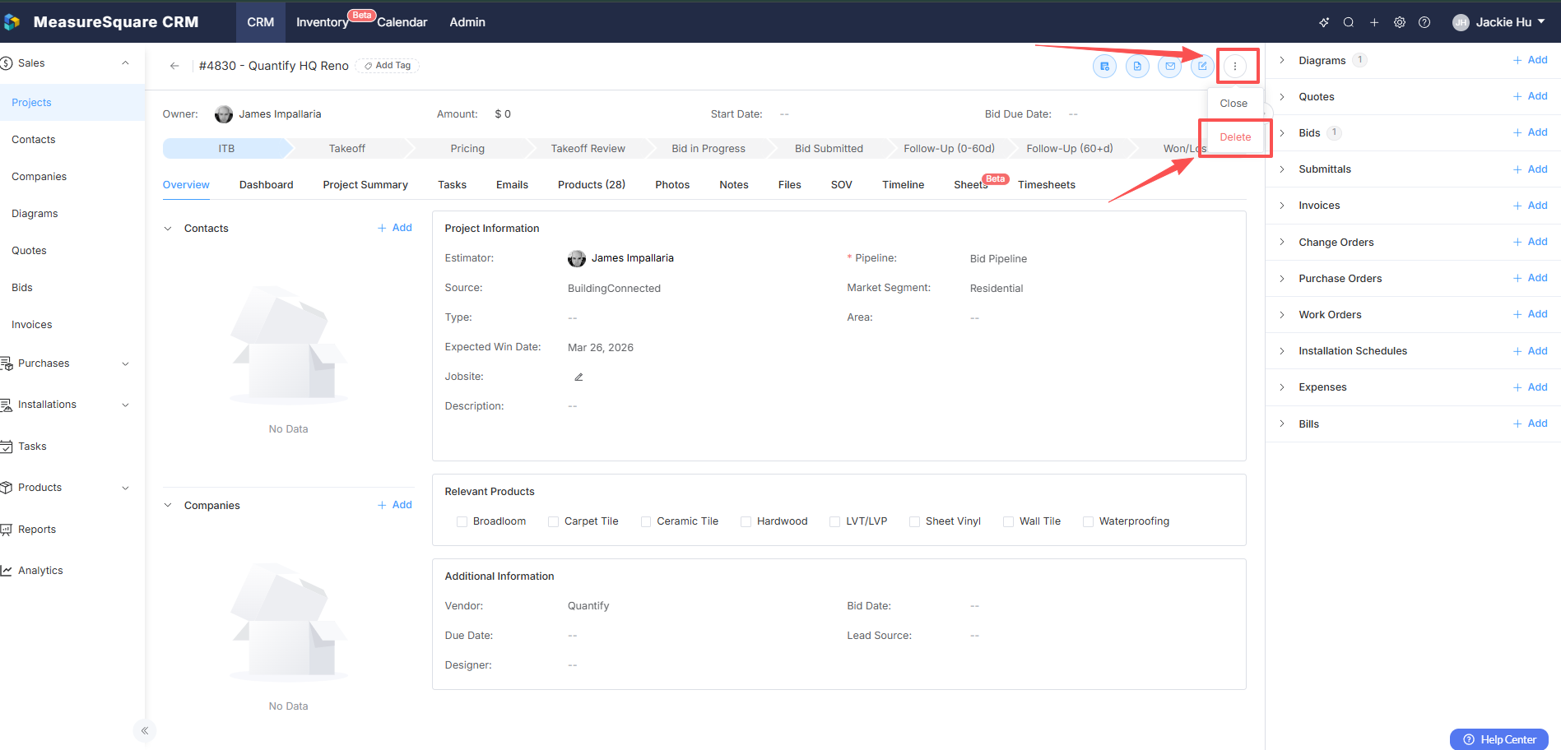The image size is (1561, 750).
Task: Open the settings gear icon
Action: click(1400, 22)
